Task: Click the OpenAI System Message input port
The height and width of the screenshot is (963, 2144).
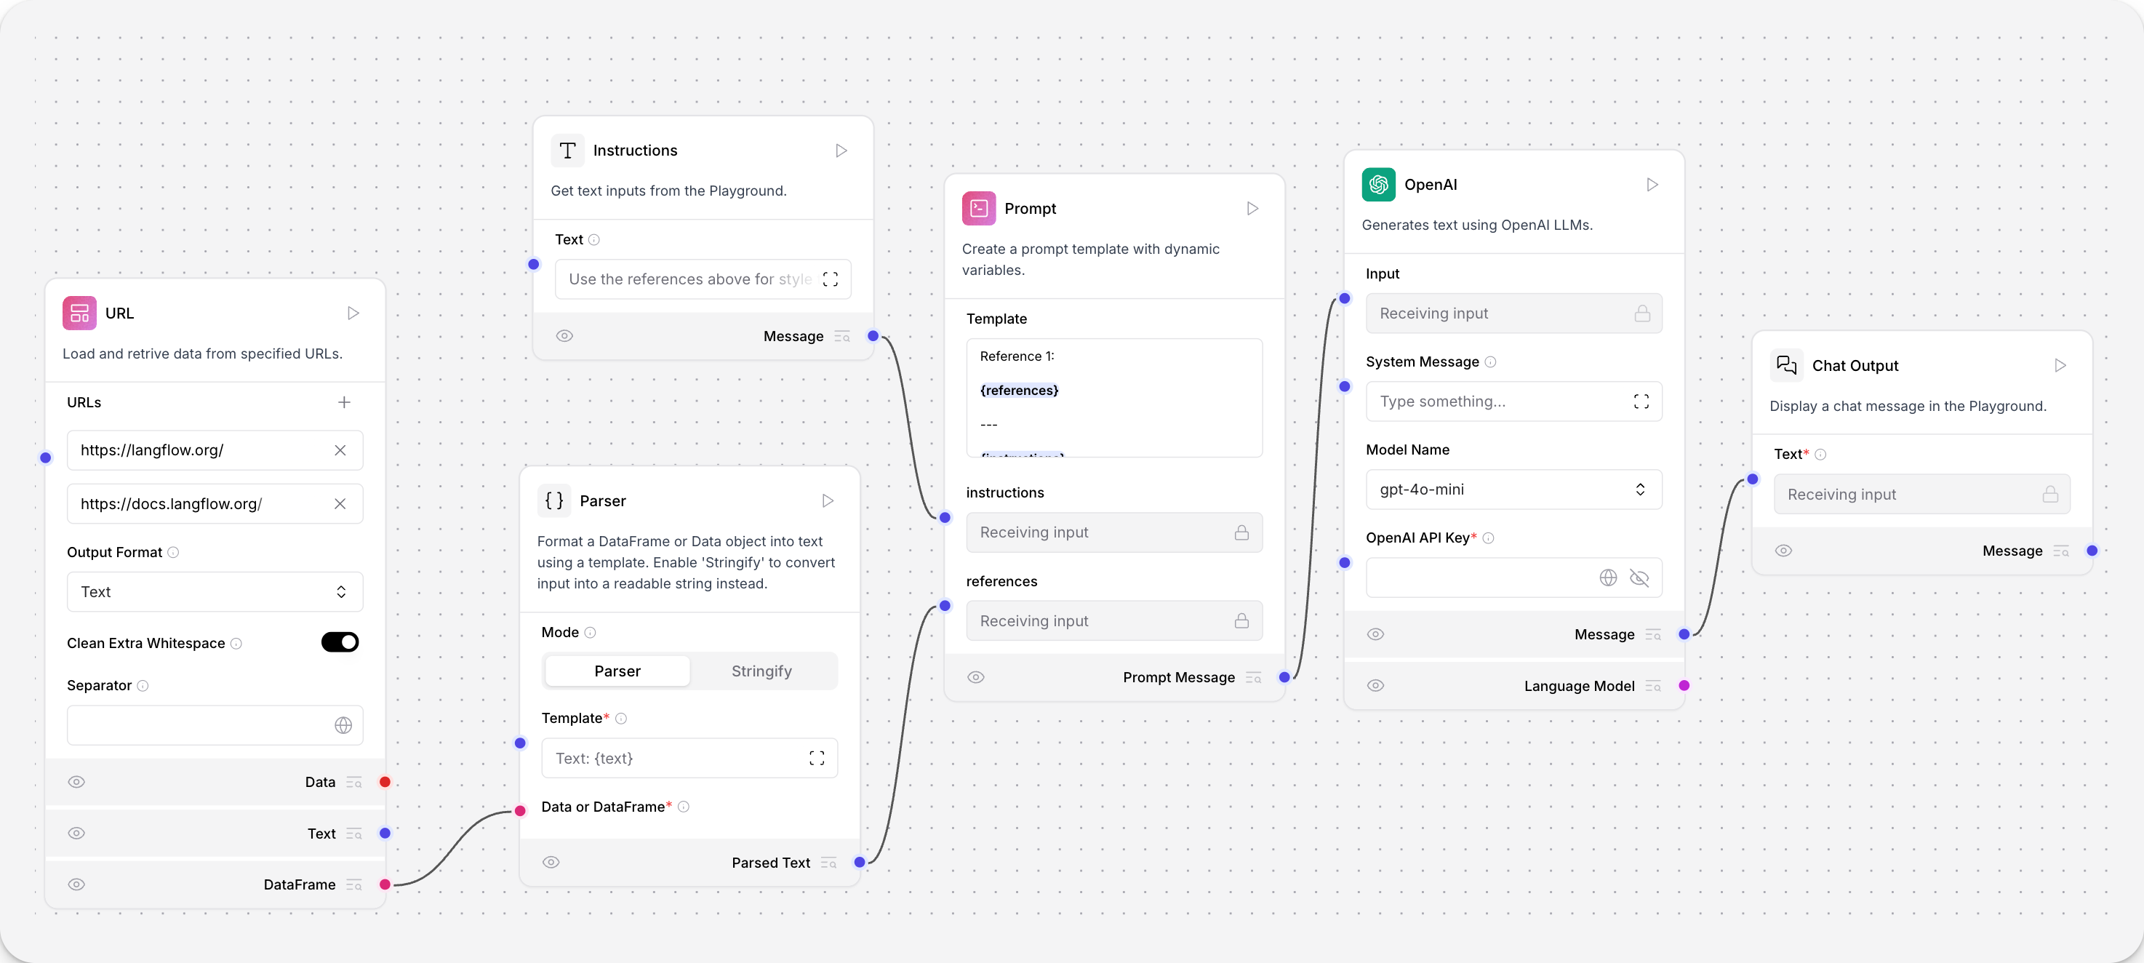Action: click(1344, 387)
